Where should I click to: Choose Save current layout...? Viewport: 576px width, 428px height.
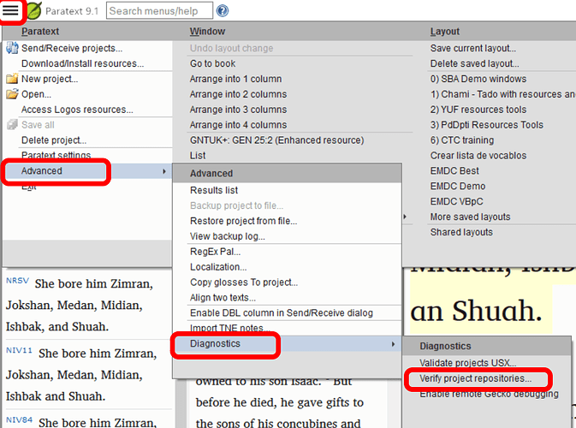[x=473, y=48]
